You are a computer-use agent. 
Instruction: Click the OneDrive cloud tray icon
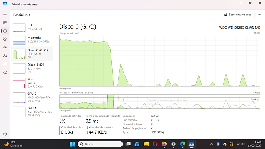pyautogui.click(x=225, y=144)
